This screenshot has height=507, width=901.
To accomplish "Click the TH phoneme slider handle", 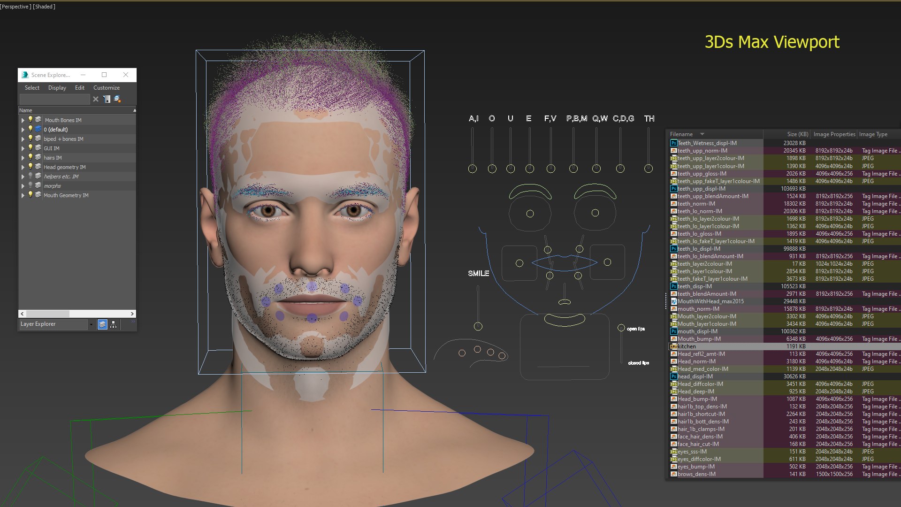I will 649,169.
